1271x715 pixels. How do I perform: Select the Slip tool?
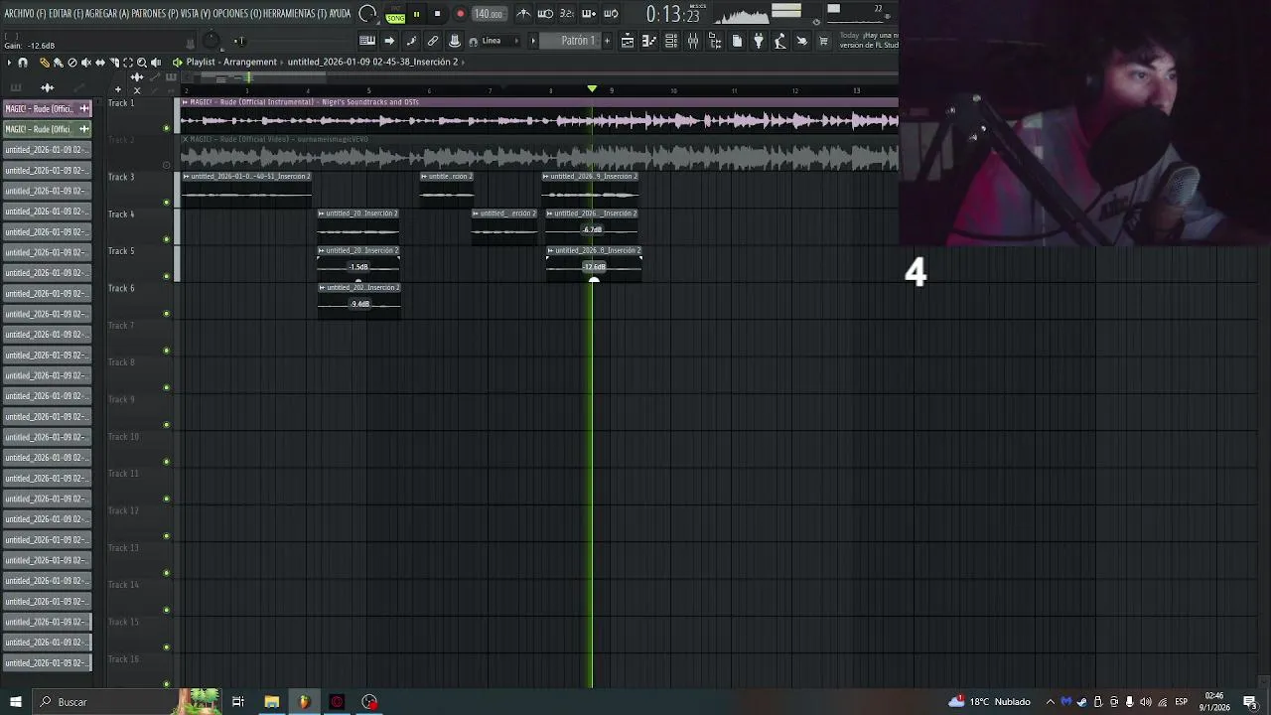click(99, 63)
